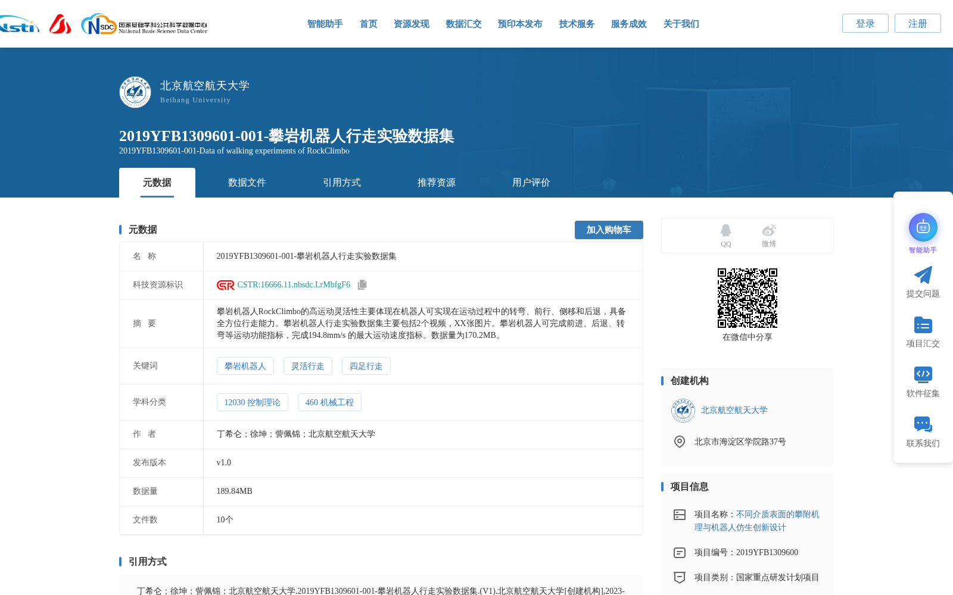The image size is (953, 595).
Task: Open the 关于我们 menu item
Action: coord(681,24)
